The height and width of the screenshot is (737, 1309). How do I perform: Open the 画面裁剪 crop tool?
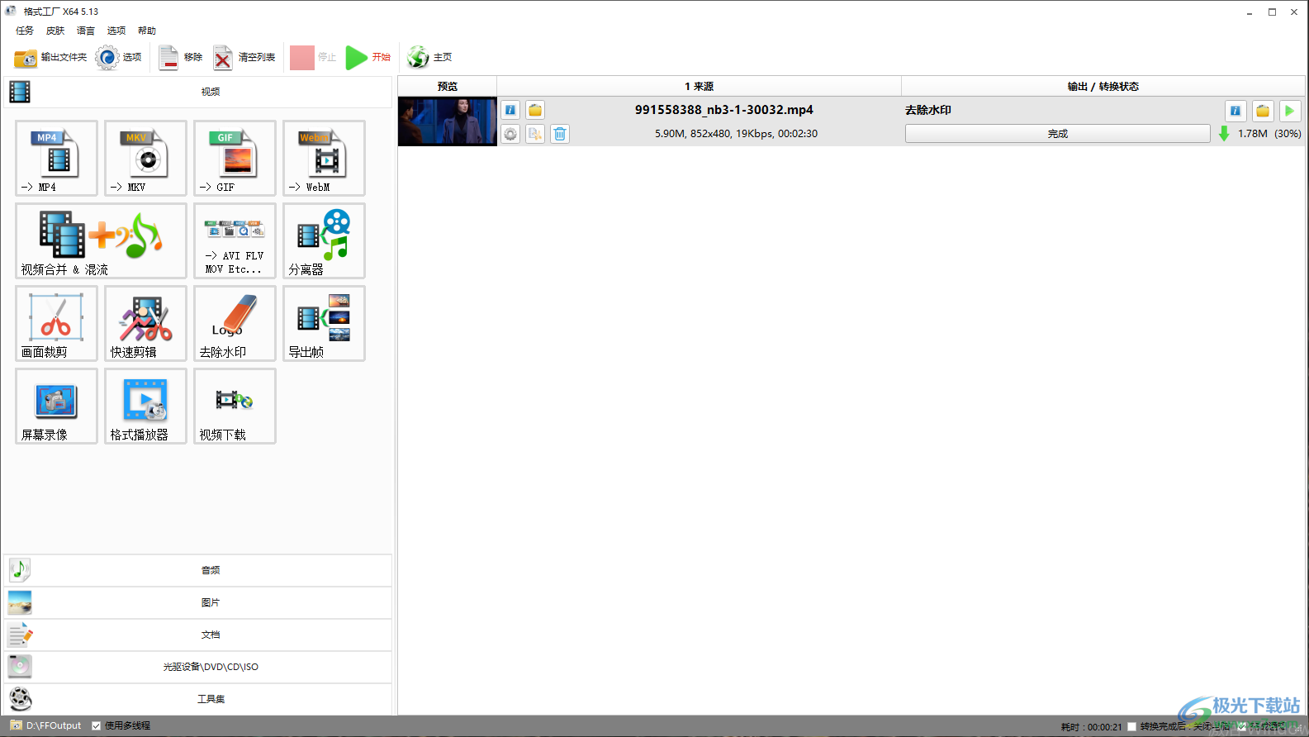click(x=56, y=323)
